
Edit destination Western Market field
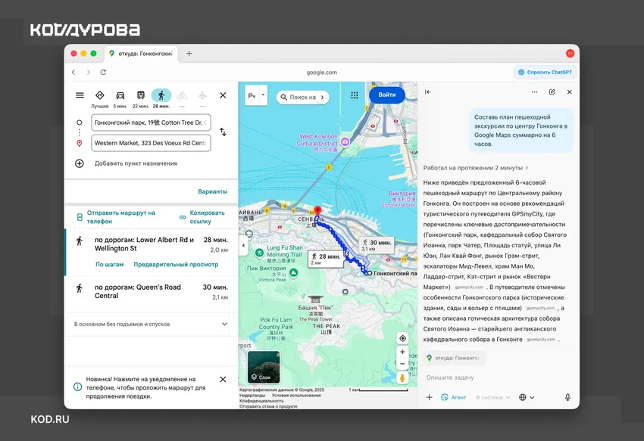coord(151,143)
